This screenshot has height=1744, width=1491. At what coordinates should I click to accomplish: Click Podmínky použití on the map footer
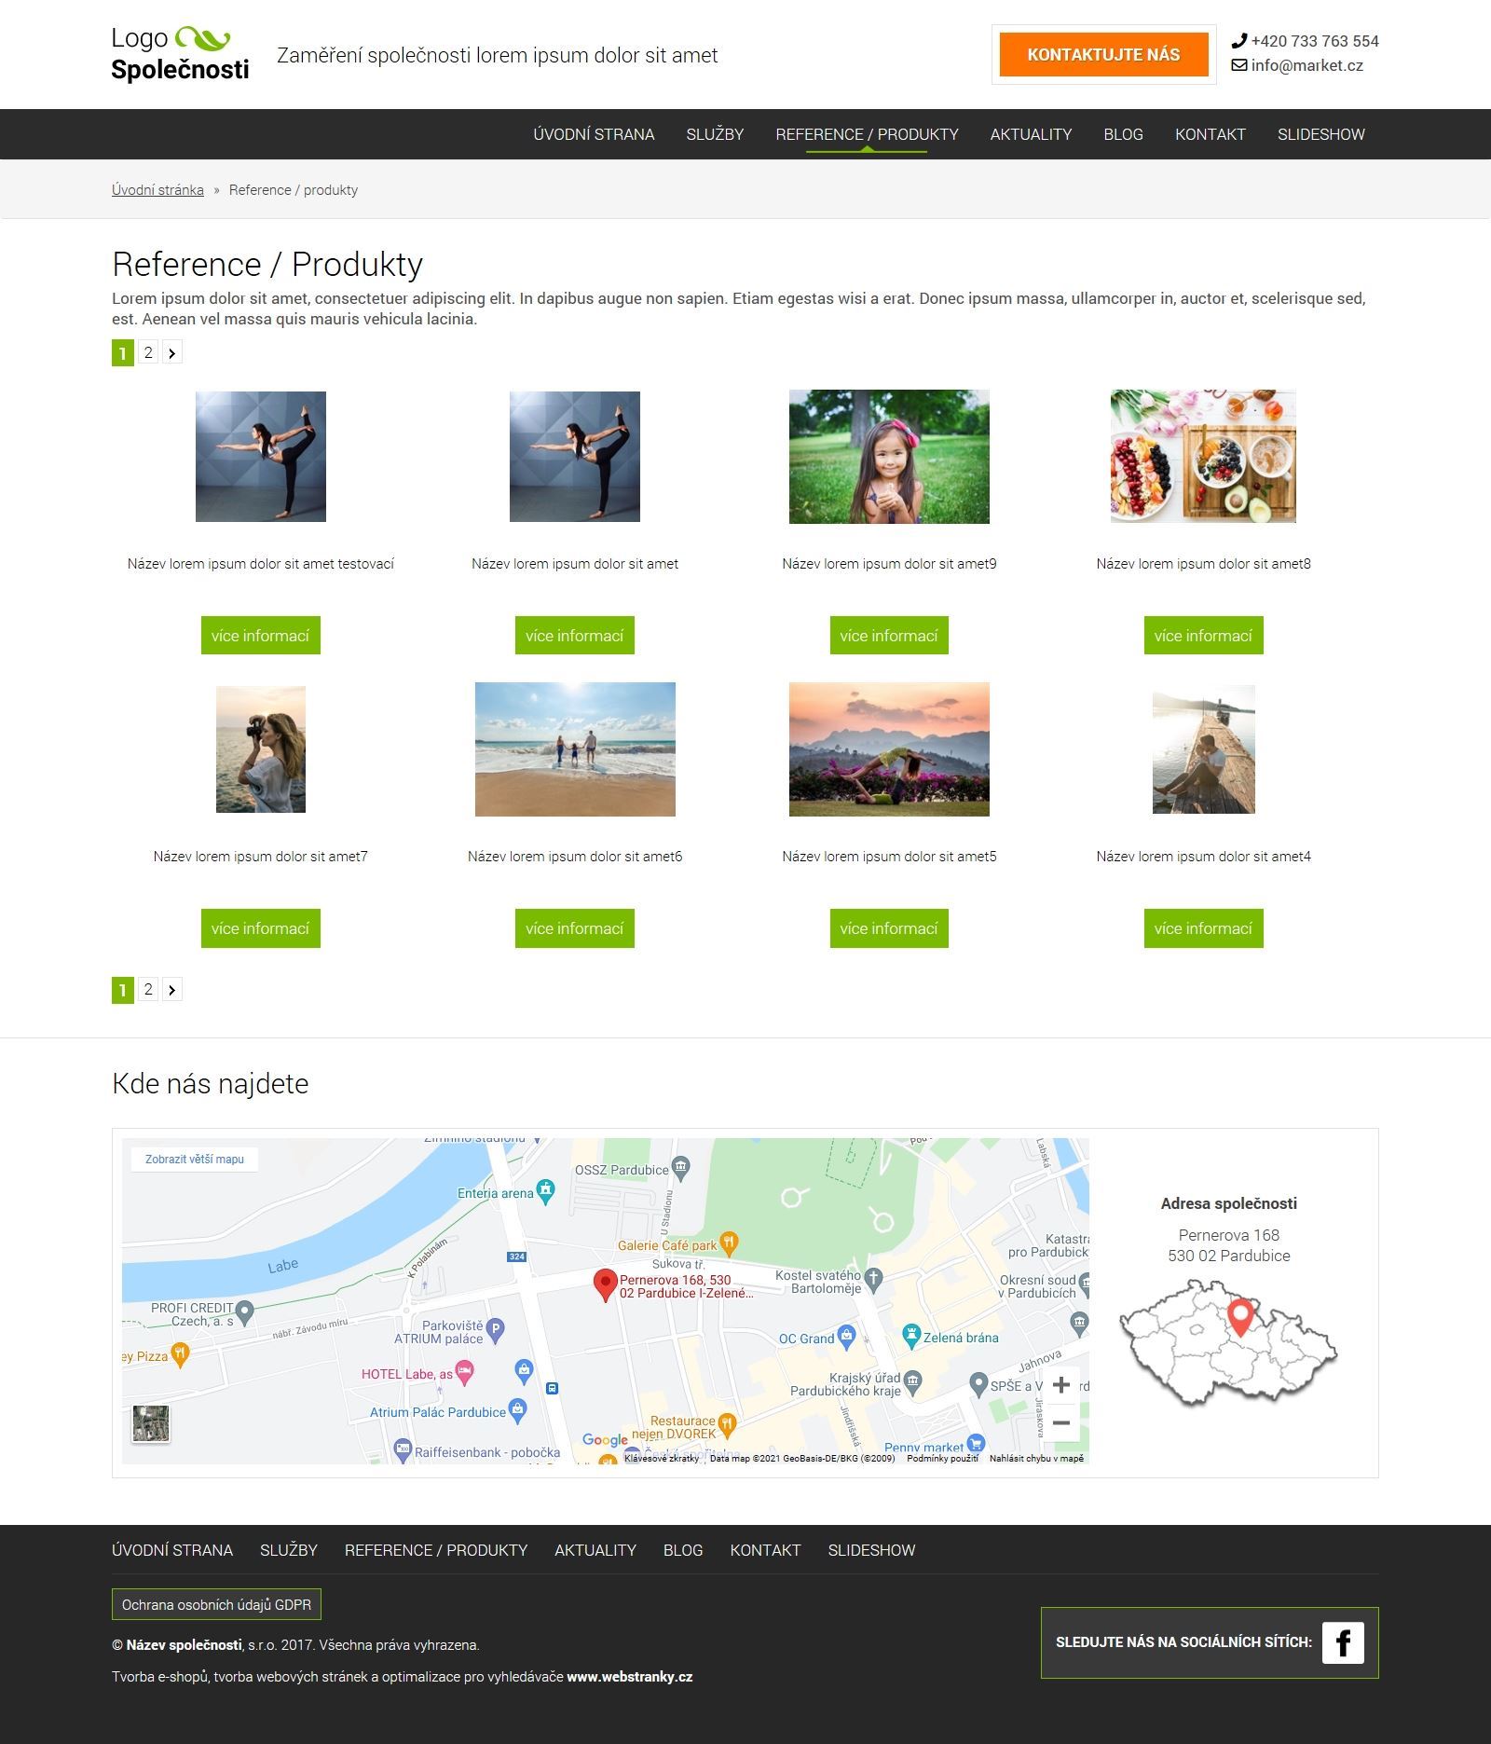(942, 1459)
